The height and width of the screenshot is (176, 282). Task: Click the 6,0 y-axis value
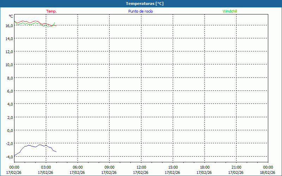coord(10,91)
